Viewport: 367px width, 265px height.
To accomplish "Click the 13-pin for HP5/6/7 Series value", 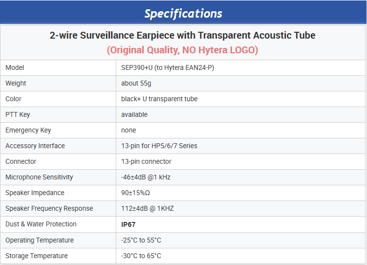I will tap(159, 146).
